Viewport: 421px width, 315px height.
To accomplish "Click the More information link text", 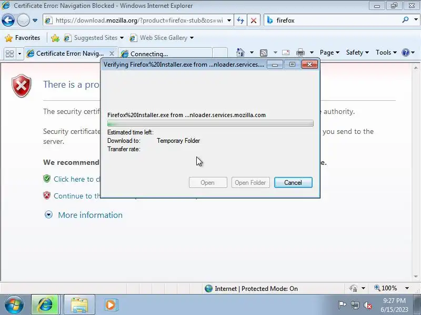I will pyautogui.click(x=90, y=215).
